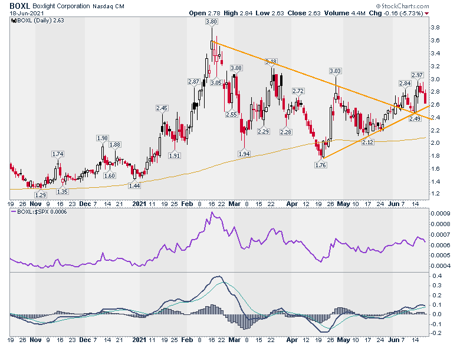Click the BOXL ticker symbol title
Image resolution: width=460 pixels, height=345 pixels.
[x=20, y=6]
